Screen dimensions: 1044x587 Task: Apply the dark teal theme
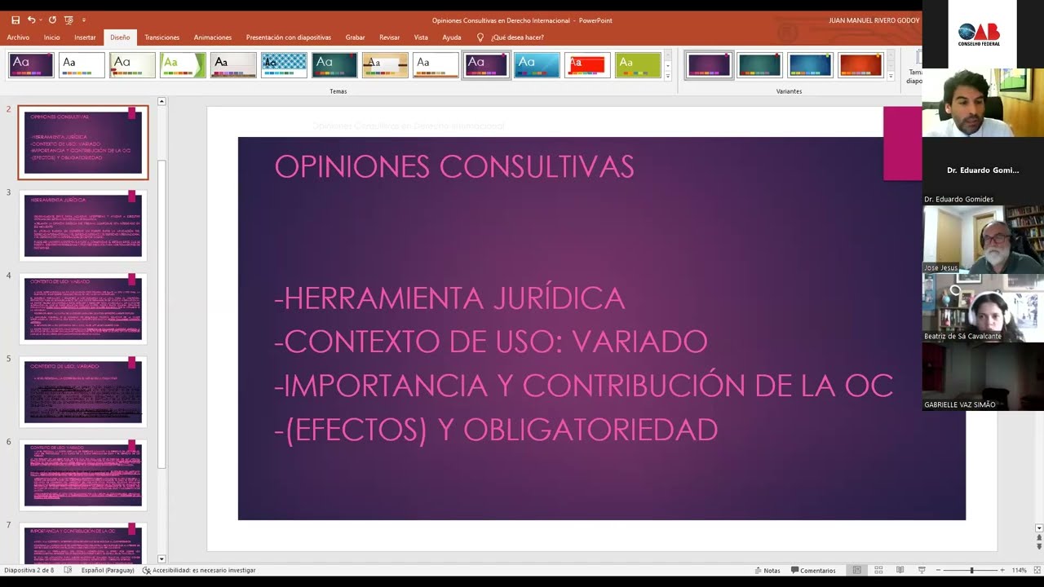point(334,65)
